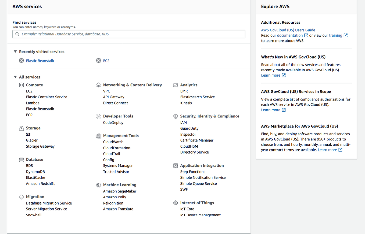Click the Networking & Content Delivery icon
365x234 pixels.
click(98, 85)
